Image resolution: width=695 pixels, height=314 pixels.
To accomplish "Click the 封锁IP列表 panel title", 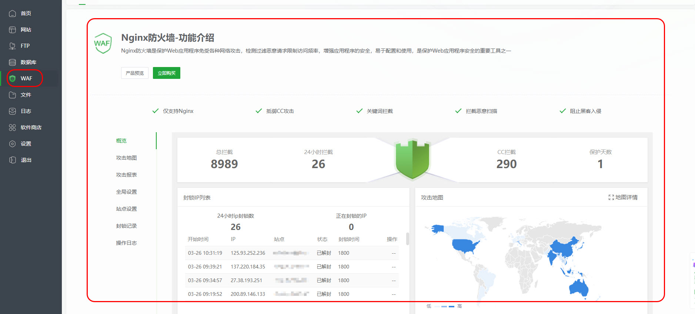I will (x=197, y=198).
